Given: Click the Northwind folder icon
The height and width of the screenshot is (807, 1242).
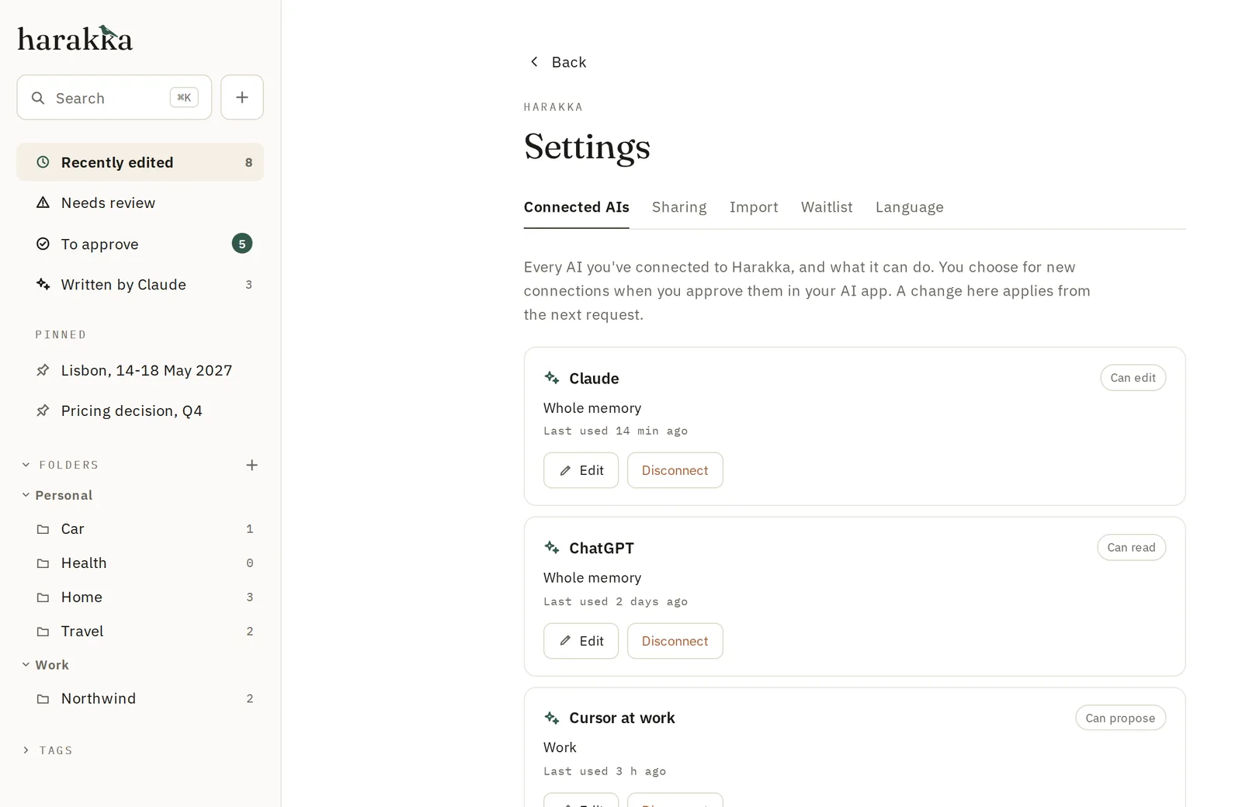Looking at the screenshot, I should pyautogui.click(x=43, y=699).
